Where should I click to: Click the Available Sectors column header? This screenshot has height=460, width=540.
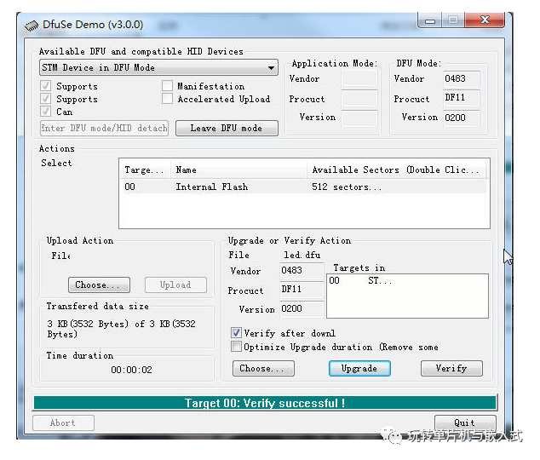396,170
